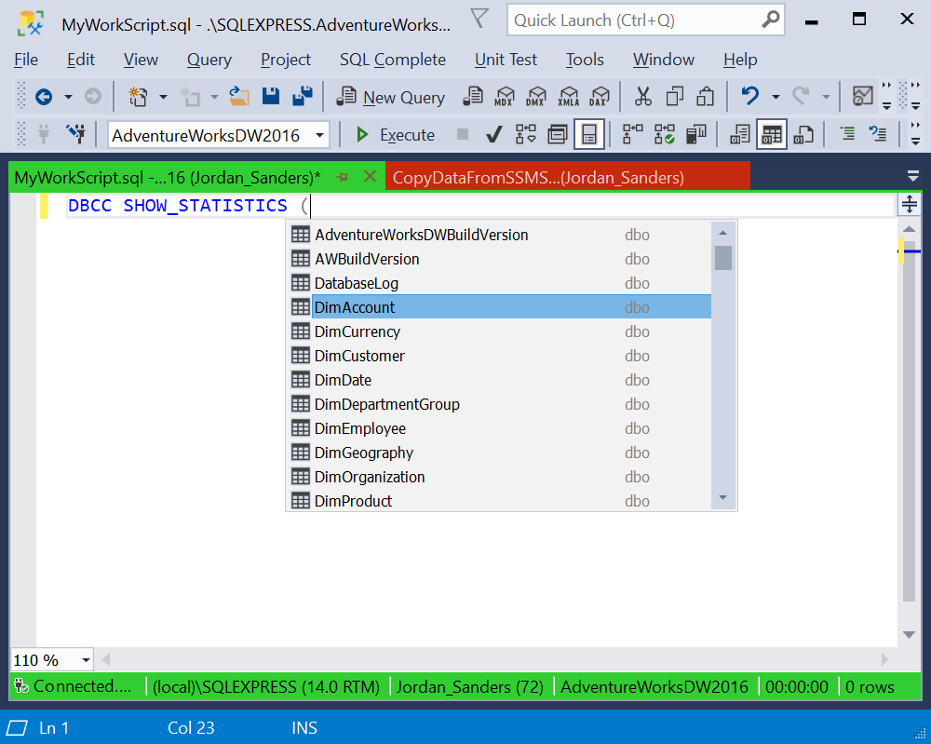The height and width of the screenshot is (744, 931).
Task: Open a Database Engine Query icon
Action: [x=473, y=96]
